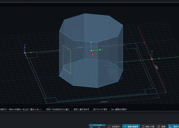The image size is (179, 128).
Task: Select the yellow rectangle outline on the prism wall
Action: pos(67,59)
